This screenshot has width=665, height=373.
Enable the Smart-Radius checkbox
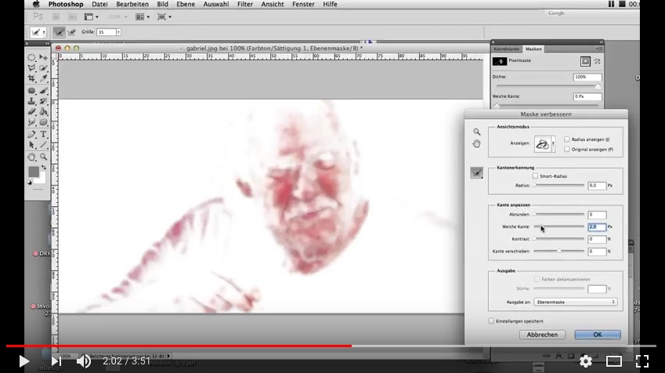536,176
